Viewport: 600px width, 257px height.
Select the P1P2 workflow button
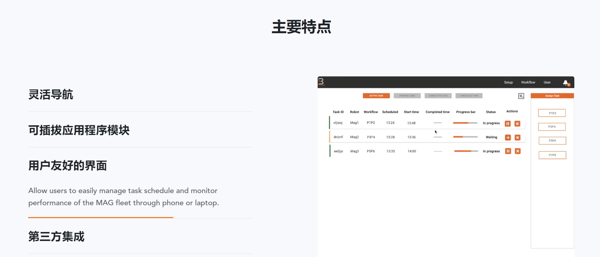pos(552,113)
